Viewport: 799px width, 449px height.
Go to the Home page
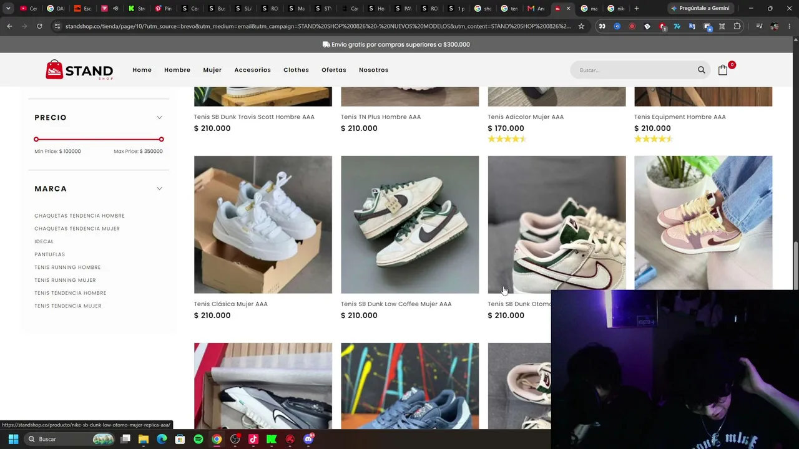coord(142,70)
